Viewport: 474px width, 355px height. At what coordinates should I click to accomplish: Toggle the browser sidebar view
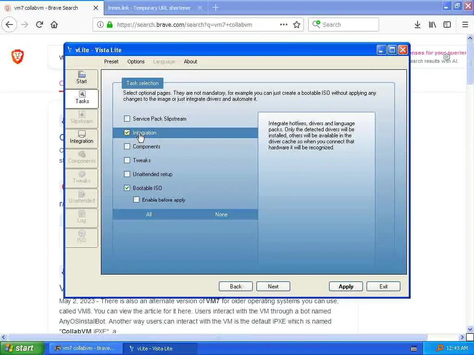point(447,24)
